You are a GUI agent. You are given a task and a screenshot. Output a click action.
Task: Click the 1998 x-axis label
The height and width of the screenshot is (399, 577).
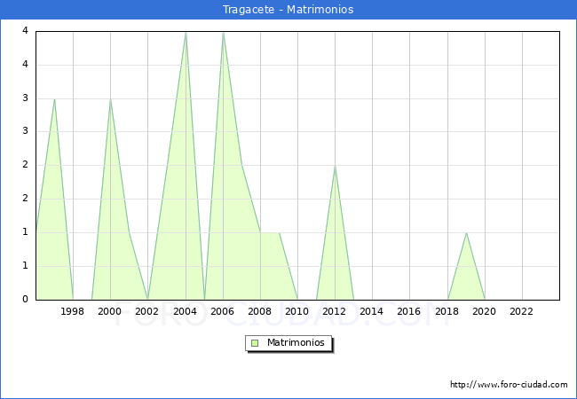(x=72, y=311)
